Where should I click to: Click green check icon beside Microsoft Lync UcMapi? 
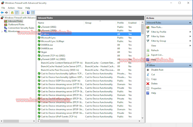[x=39, y=41]
